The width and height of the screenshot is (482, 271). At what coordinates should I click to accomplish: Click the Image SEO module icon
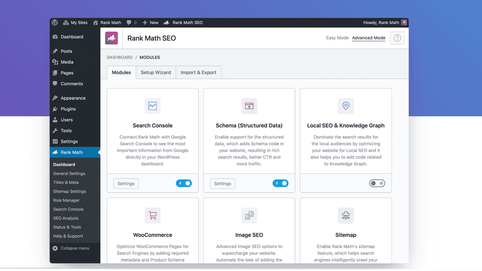click(x=249, y=215)
